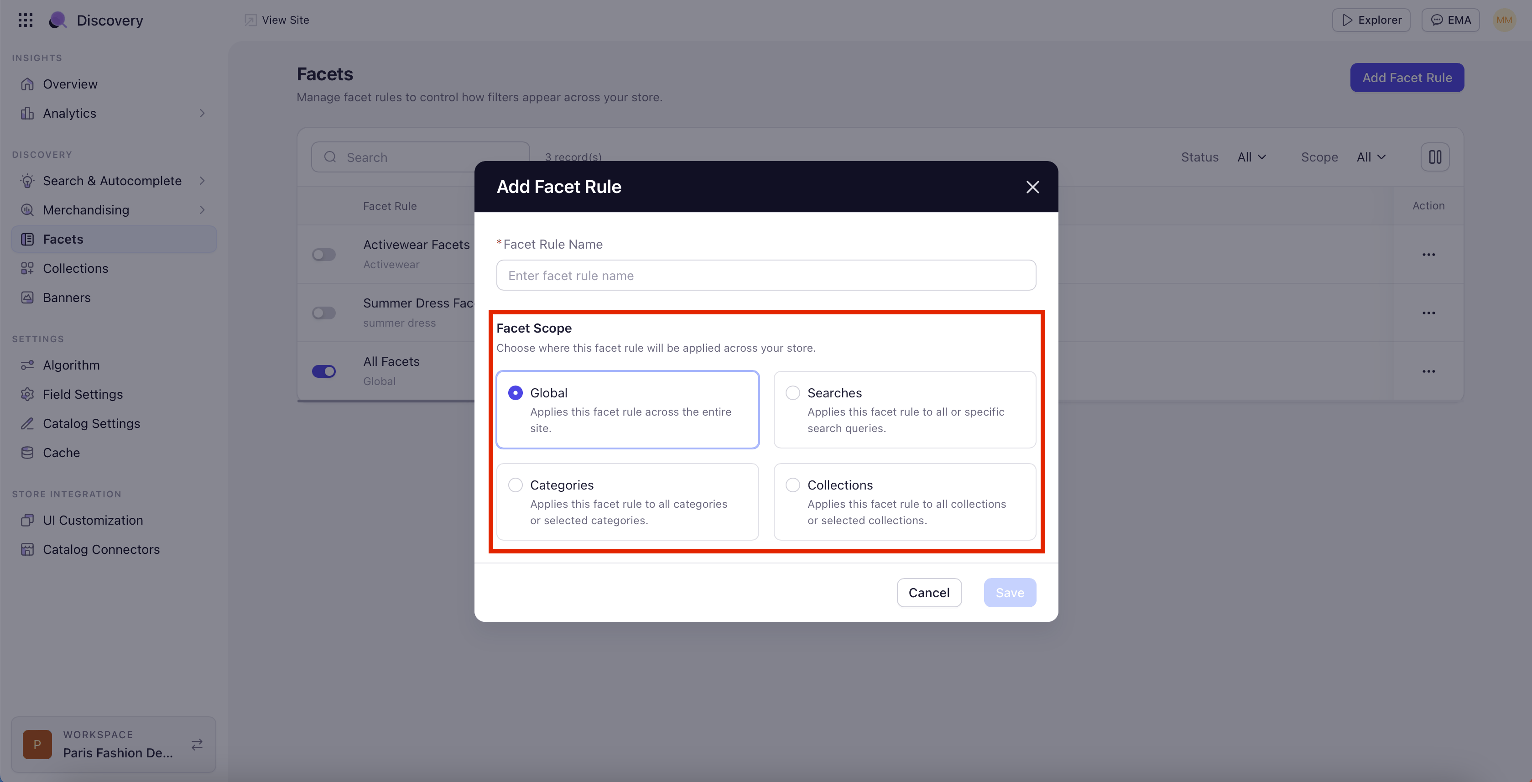Open actions menu for Summer Dress Facets row

coord(1428,313)
